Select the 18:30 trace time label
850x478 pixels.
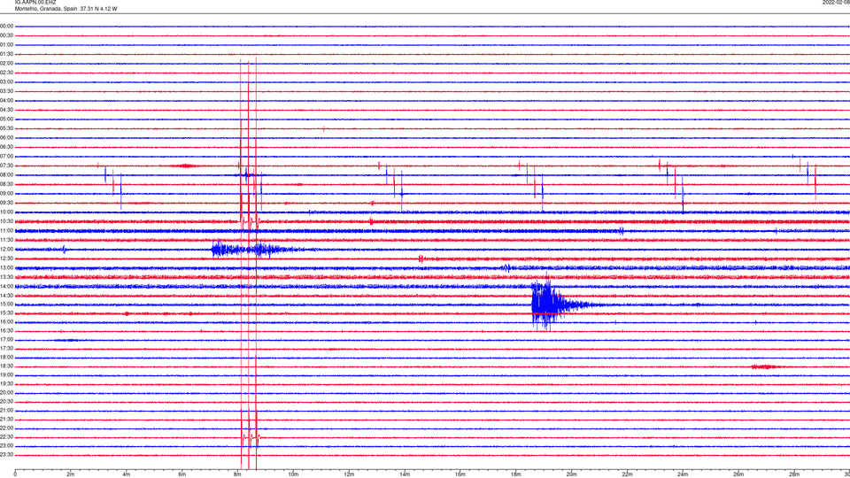click(6, 366)
